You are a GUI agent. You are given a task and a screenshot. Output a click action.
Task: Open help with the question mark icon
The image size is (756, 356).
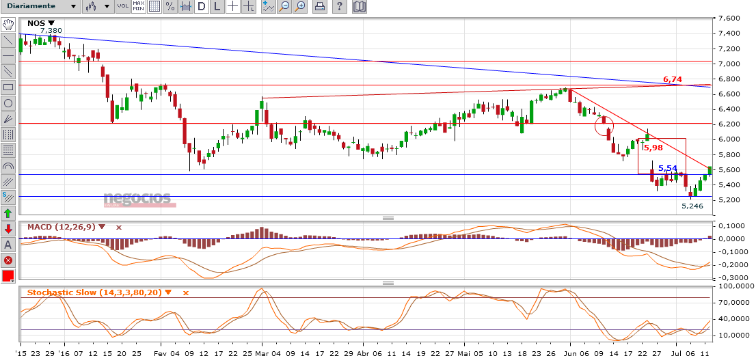point(340,7)
